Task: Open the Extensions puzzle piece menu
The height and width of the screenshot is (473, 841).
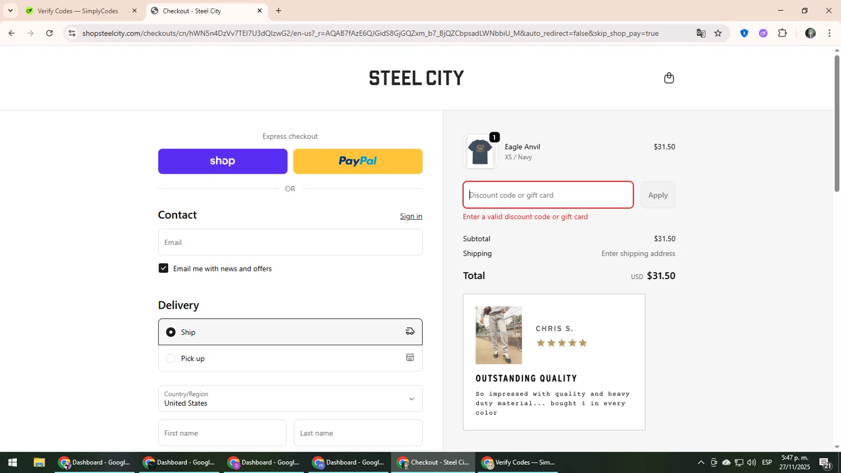Action: click(x=783, y=33)
